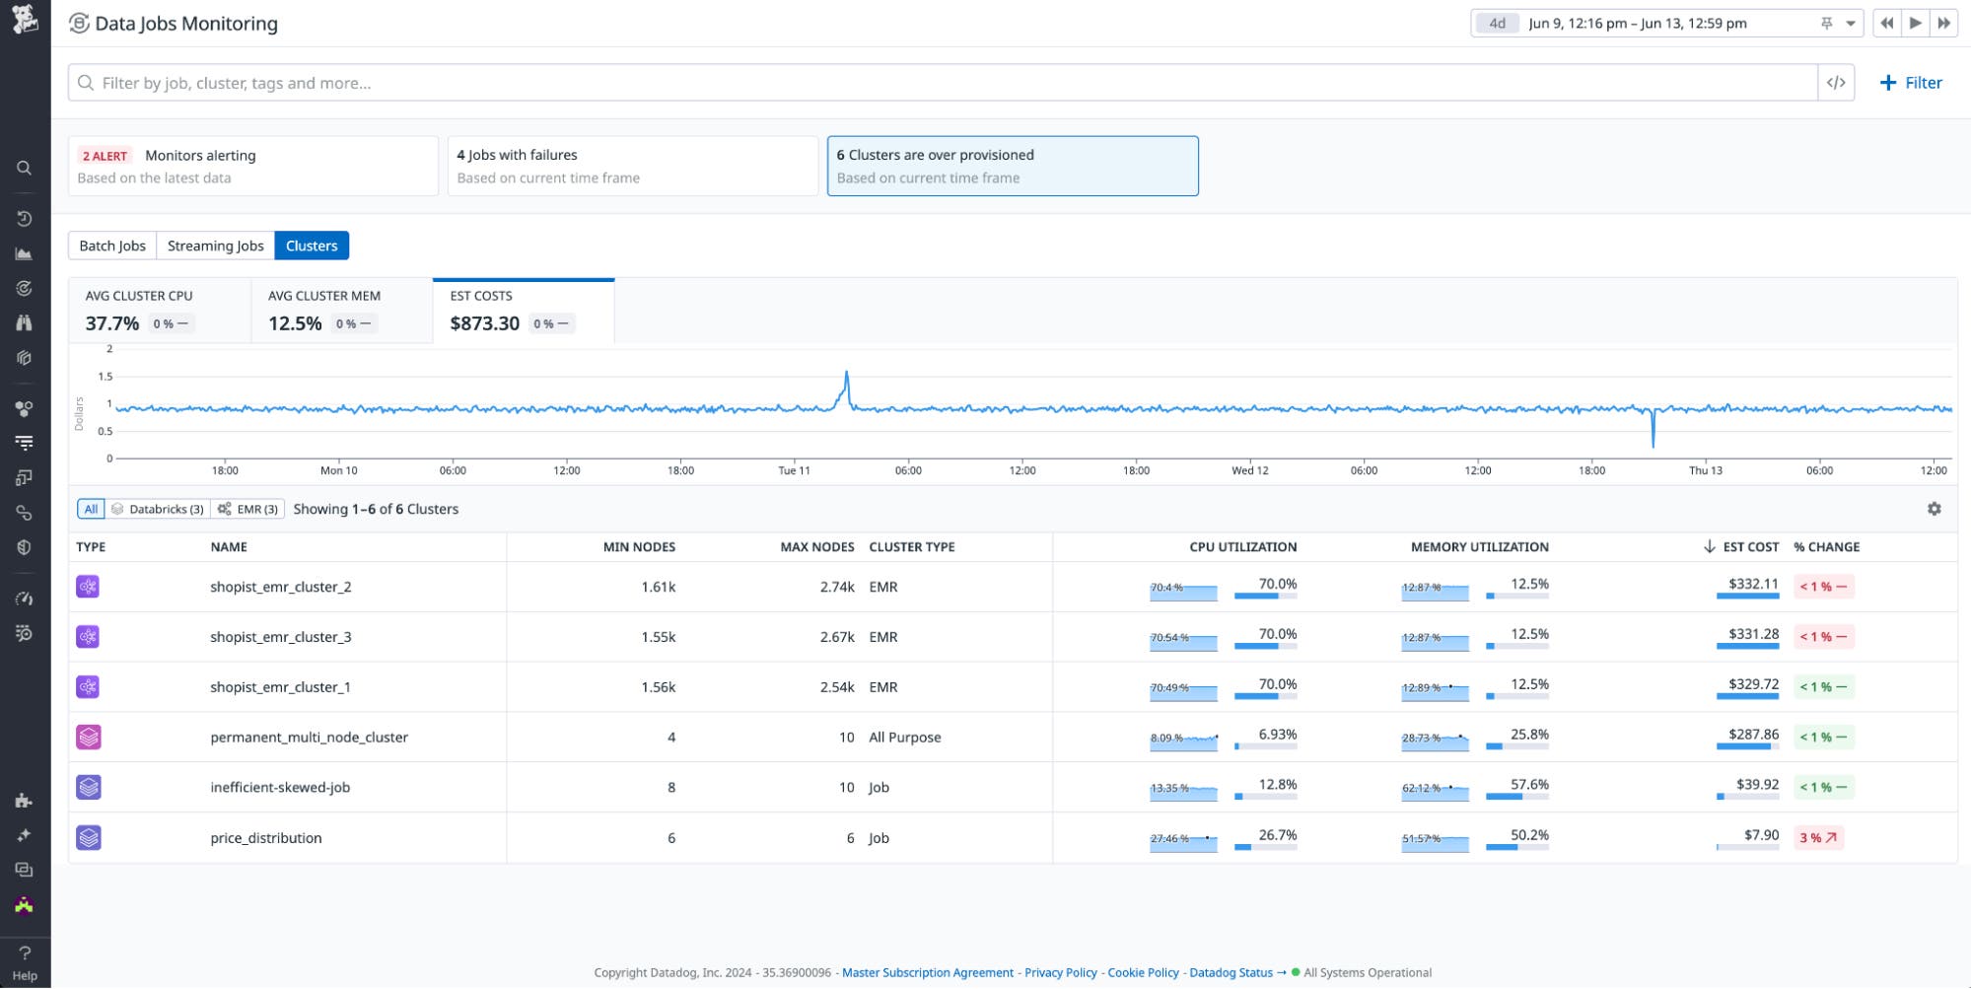Toggle the All clusters filter
This screenshot has height=989, width=1971.
[x=91, y=510]
